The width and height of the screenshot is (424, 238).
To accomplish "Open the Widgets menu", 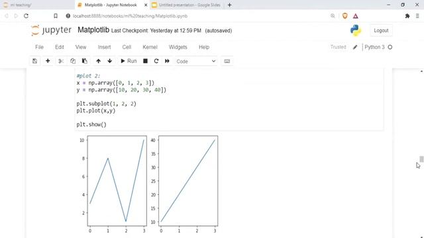I will [178, 47].
